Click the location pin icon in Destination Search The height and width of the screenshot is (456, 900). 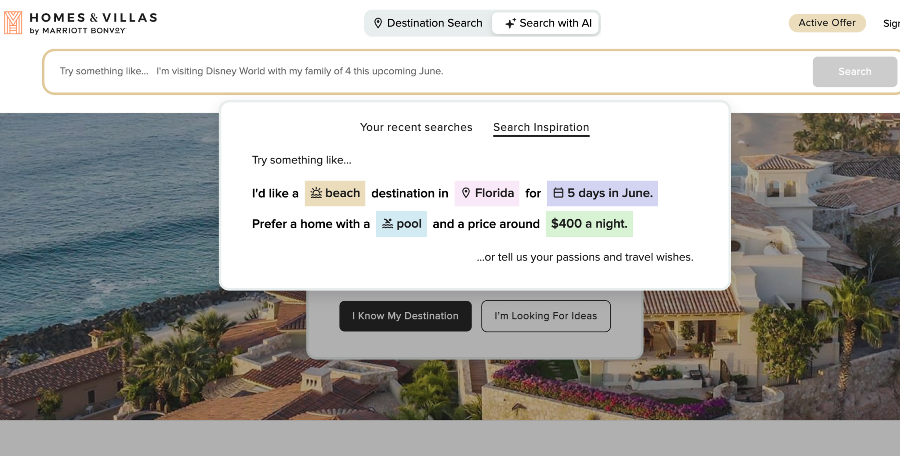tap(377, 23)
